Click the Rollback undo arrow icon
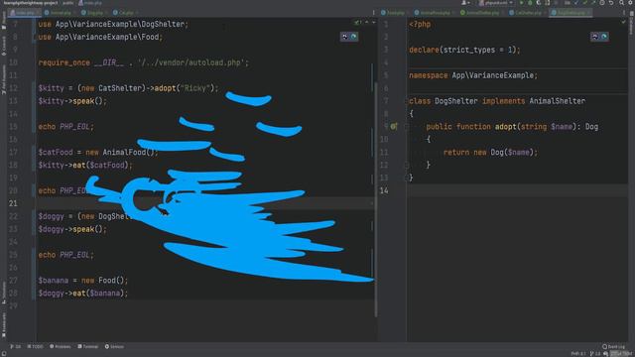The height and width of the screenshot is (357, 635). pyautogui.click(x=611, y=3)
